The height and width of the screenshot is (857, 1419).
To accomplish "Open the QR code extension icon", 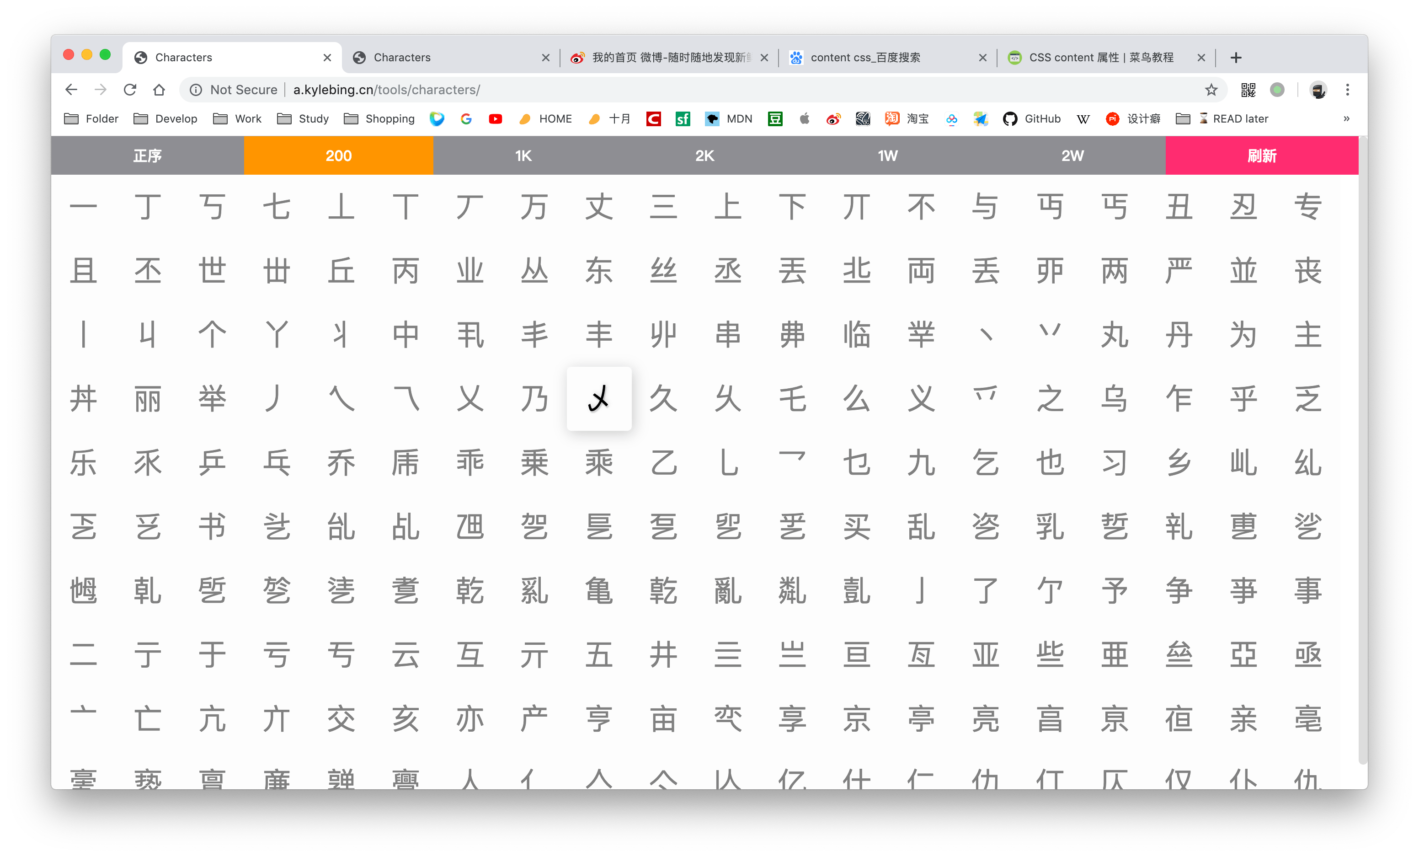I will (x=1248, y=90).
